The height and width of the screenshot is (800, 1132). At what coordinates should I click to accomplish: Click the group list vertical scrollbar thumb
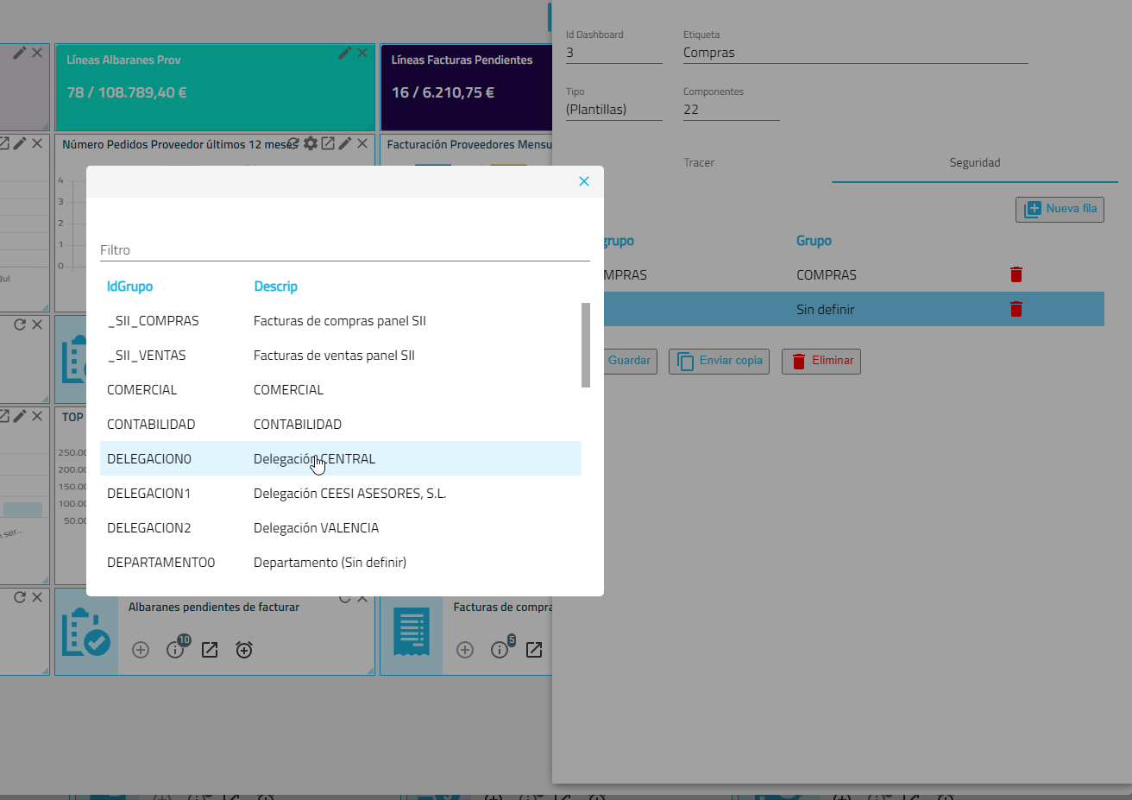point(586,344)
